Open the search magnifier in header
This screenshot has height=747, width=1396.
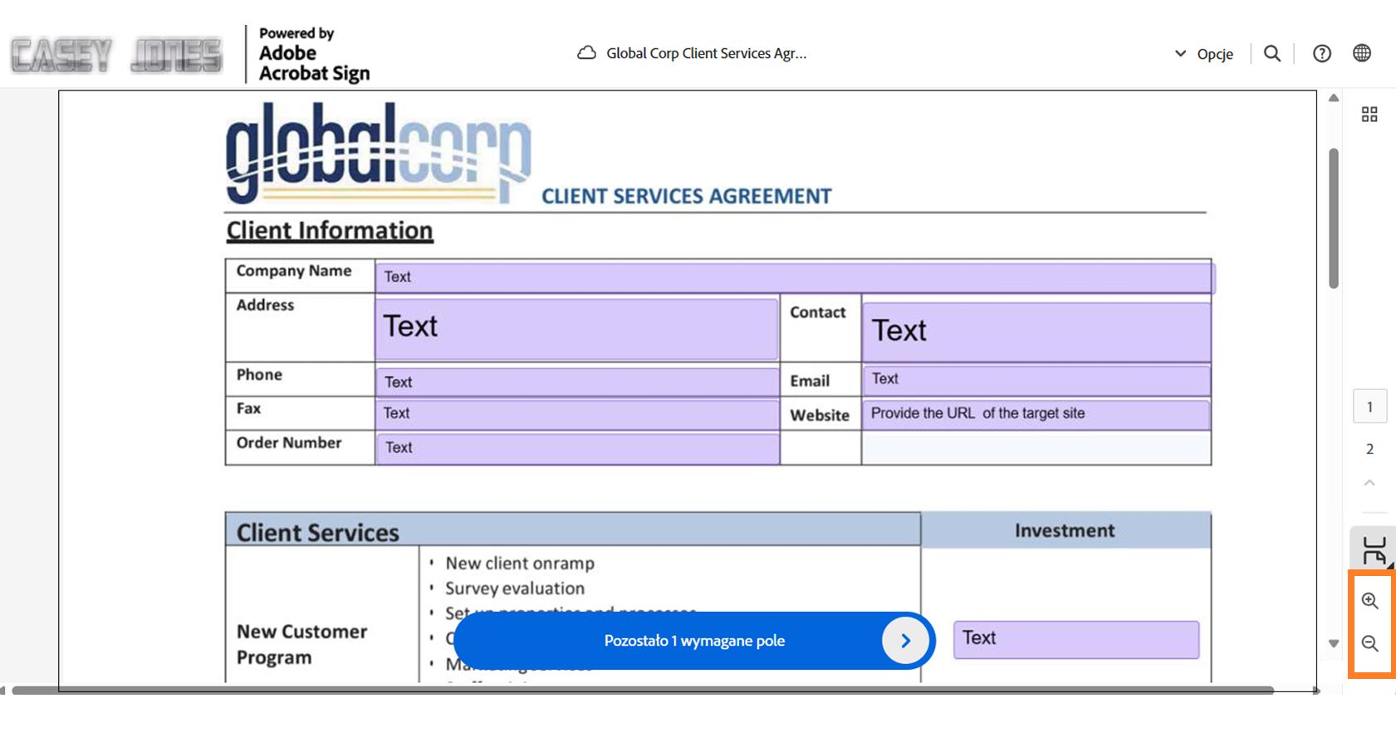point(1272,54)
